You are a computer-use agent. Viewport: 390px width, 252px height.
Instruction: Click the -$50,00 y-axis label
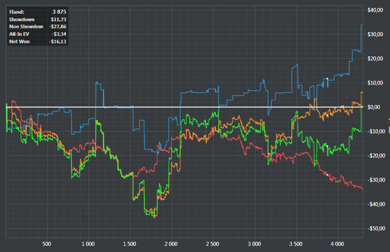coord(376,229)
